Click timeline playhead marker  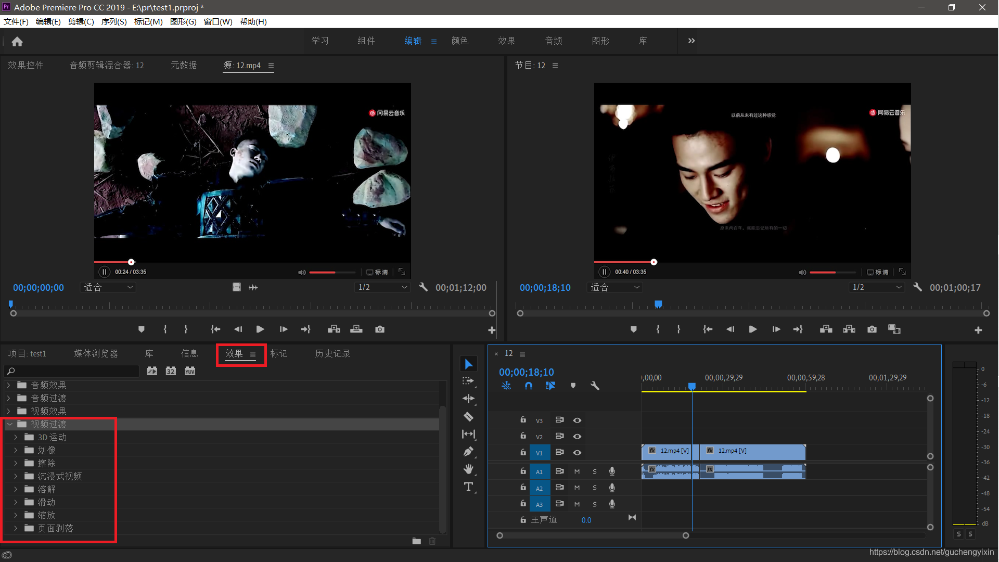click(x=692, y=386)
